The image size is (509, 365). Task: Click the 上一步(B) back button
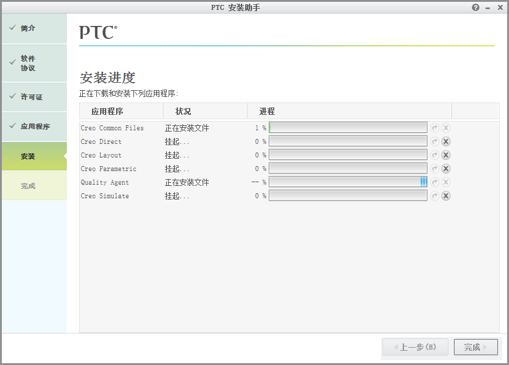click(415, 347)
